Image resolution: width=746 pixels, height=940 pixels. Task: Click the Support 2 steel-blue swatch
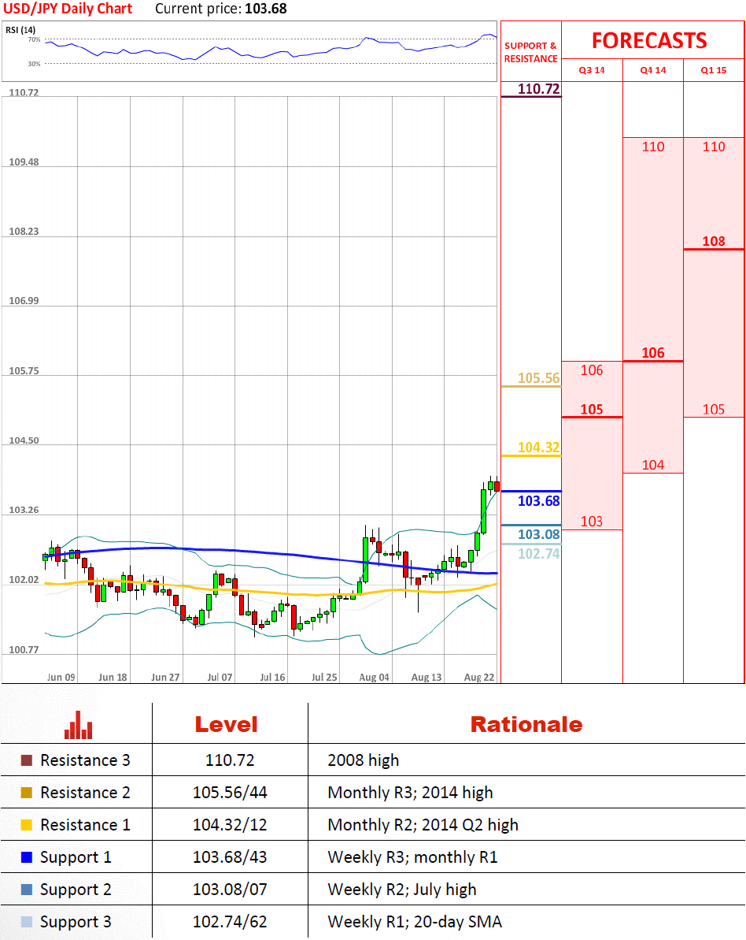(26, 890)
